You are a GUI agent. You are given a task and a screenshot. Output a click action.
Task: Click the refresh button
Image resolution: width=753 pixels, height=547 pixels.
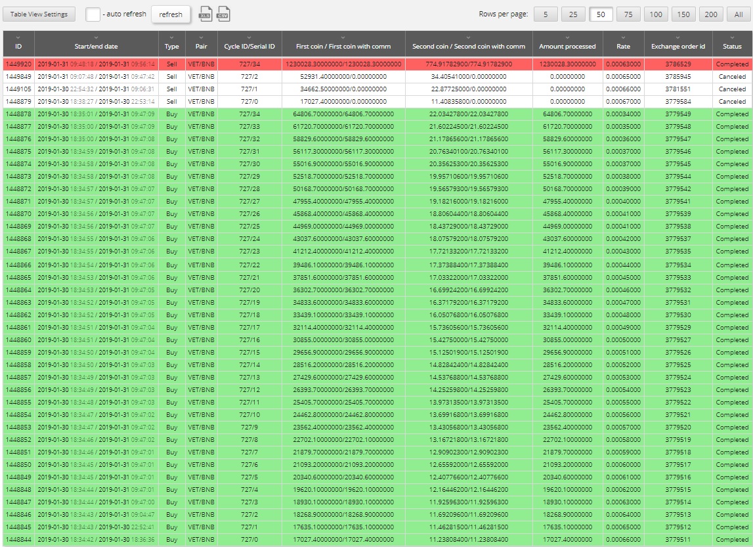point(171,14)
